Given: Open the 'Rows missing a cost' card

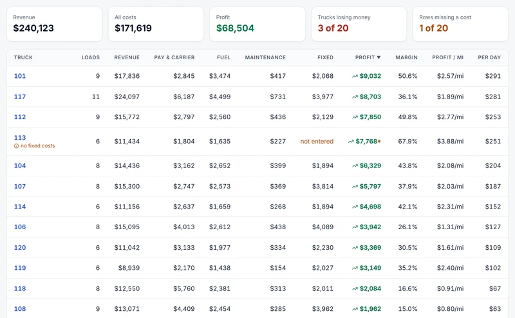Looking at the screenshot, I should [x=460, y=24].
